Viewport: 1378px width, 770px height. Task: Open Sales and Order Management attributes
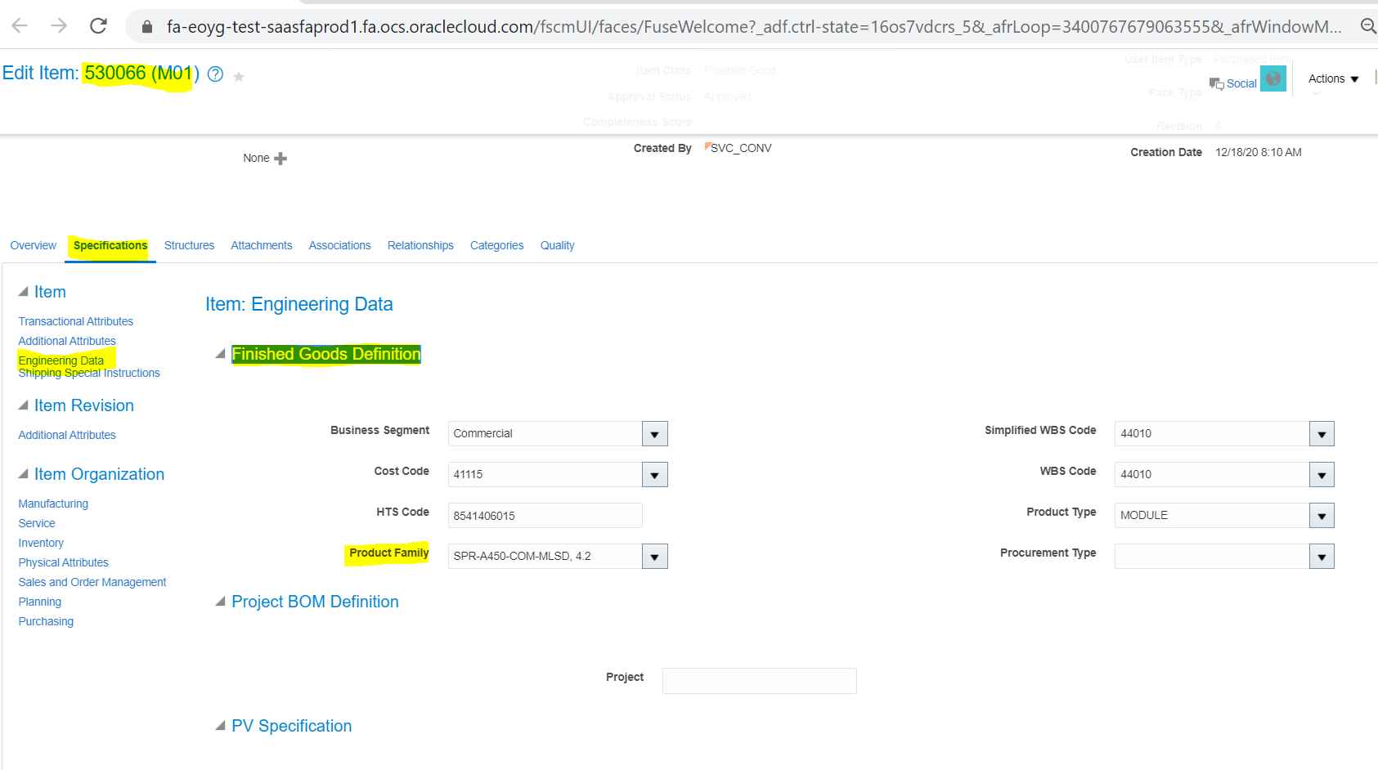click(92, 581)
